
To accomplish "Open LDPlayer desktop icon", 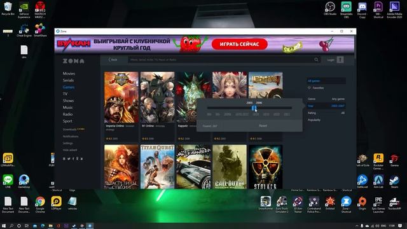I will [x=56, y=203].
